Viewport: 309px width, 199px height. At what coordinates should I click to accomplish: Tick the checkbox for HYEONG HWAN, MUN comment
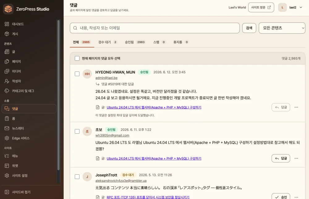coord(77,74)
